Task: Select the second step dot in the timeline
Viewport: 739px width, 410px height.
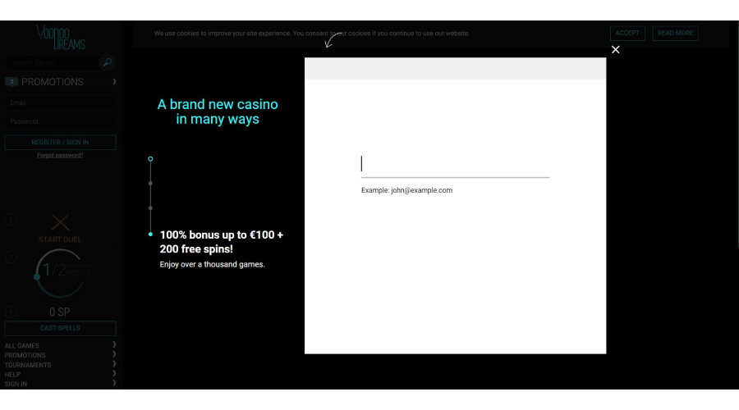Action: pyautogui.click(x=150, y=184)
